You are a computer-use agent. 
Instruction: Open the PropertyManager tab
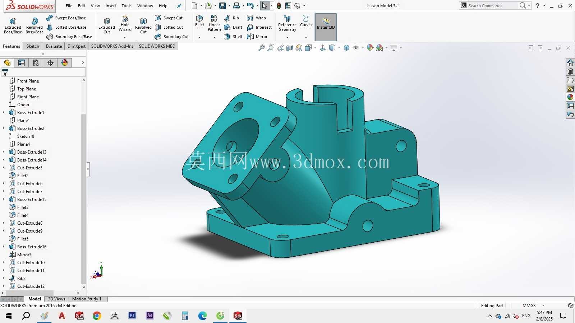tap(22, 63)
